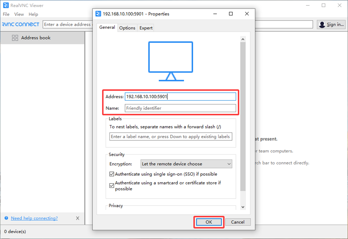Toggle single sign-on (SSO) authentication checkbox

[x=112, y=174]
